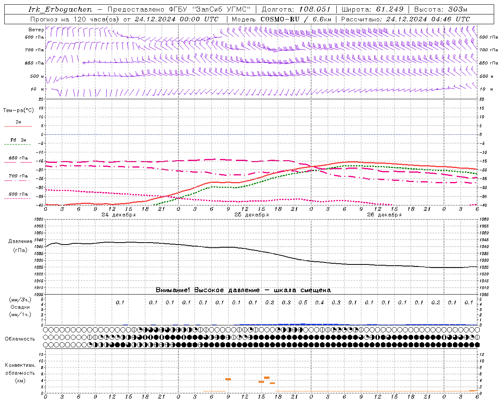Click the latitude value Широта: 61.249
Screen dimensions: 500x400
tap(372, 9)
